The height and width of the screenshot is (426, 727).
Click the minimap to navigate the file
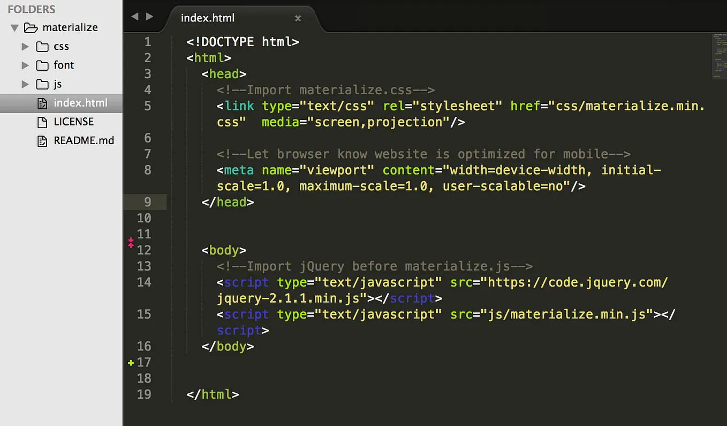pos(720,56)
